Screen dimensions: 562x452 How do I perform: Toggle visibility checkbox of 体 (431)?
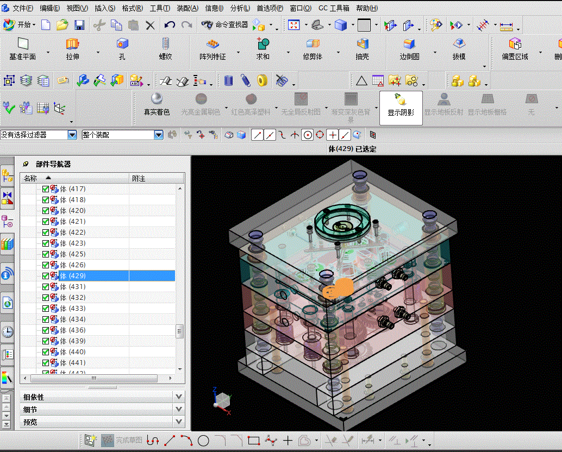click(46, 287)
